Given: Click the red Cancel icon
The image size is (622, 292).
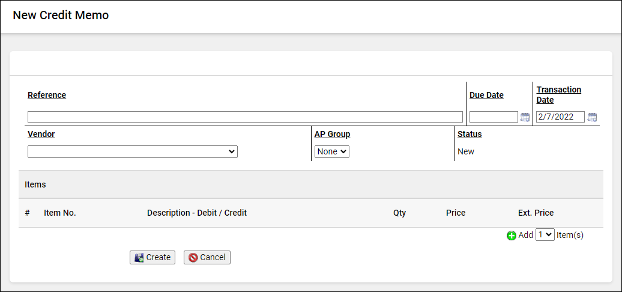Looking at the screenshot, I should (193, 258).
